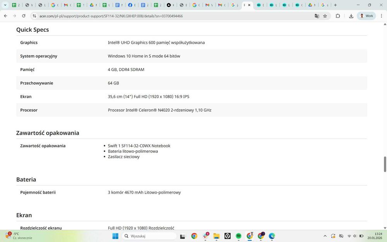Viewport: 387px width, 242px height.
Task: Click the crossed-out cloud tray icon
Action: click(341, 236)
